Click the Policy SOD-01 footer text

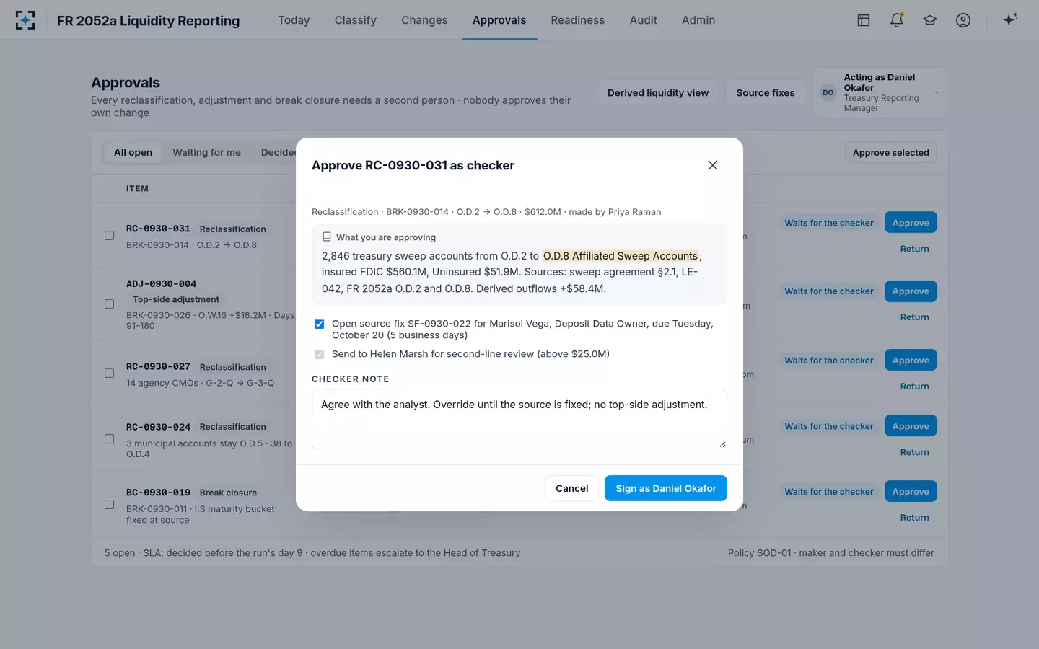pyautogui.click(x=830, y=553)
